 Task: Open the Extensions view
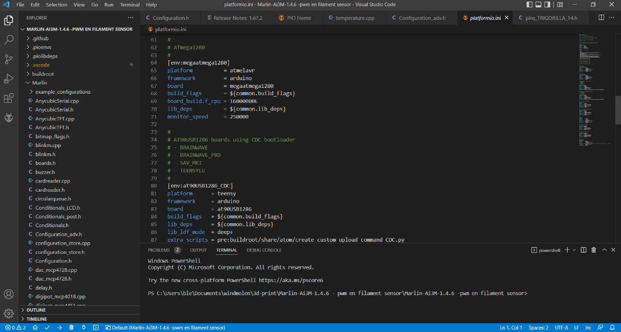[x=9, y=99]
